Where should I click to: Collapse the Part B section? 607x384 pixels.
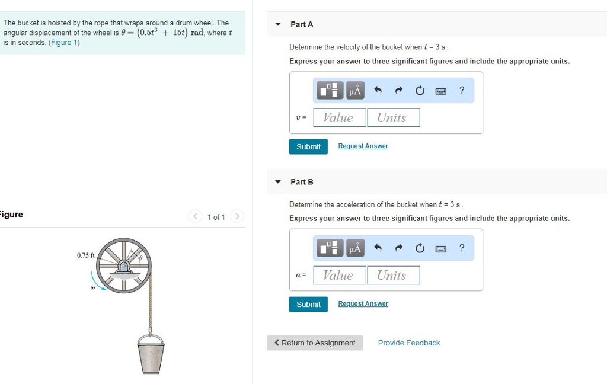pyautogui.click(x=277, y=181)
